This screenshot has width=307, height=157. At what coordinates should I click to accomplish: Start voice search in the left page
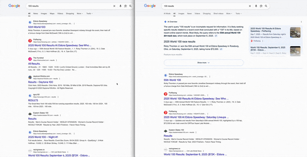(x=120, y=6)
